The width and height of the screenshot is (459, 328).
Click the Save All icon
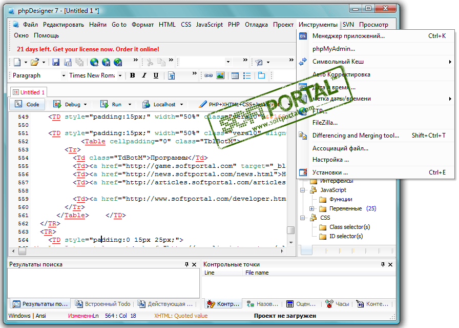(79, 62)
